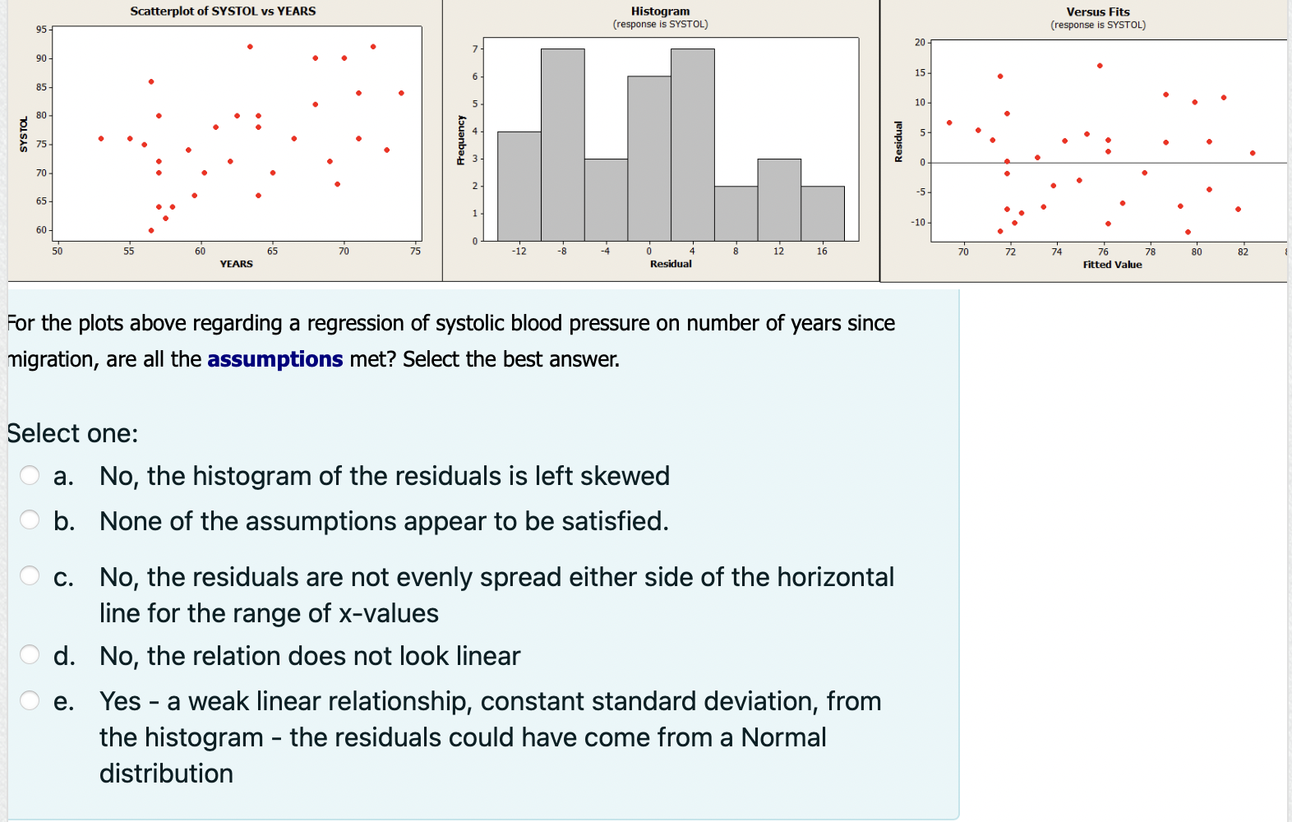Click the Select one: prompt text

coord(72,433)
